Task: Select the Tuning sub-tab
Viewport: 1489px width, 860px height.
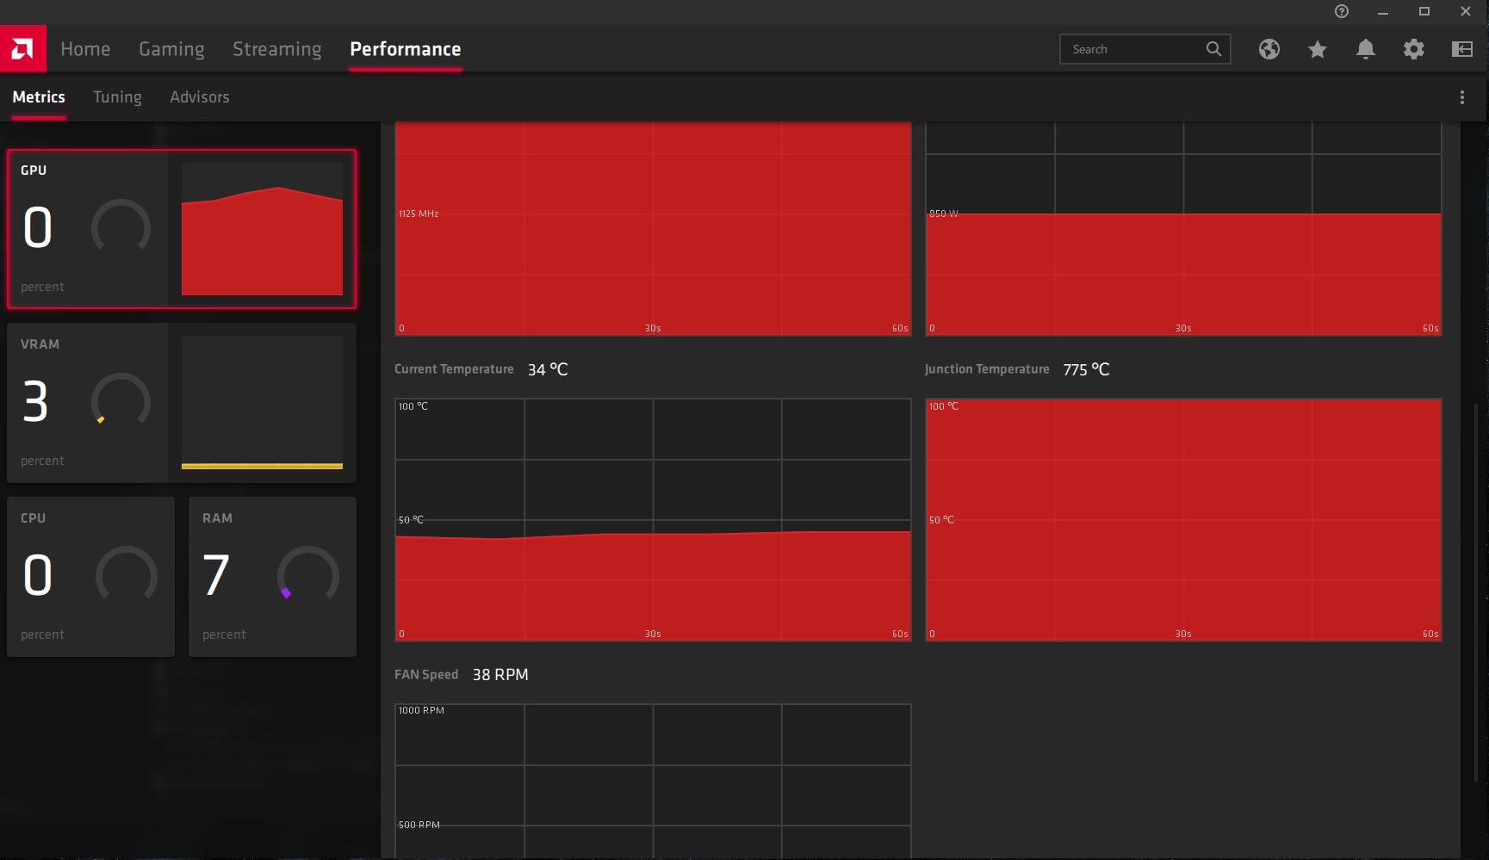Action: click(x=117, y=97)
